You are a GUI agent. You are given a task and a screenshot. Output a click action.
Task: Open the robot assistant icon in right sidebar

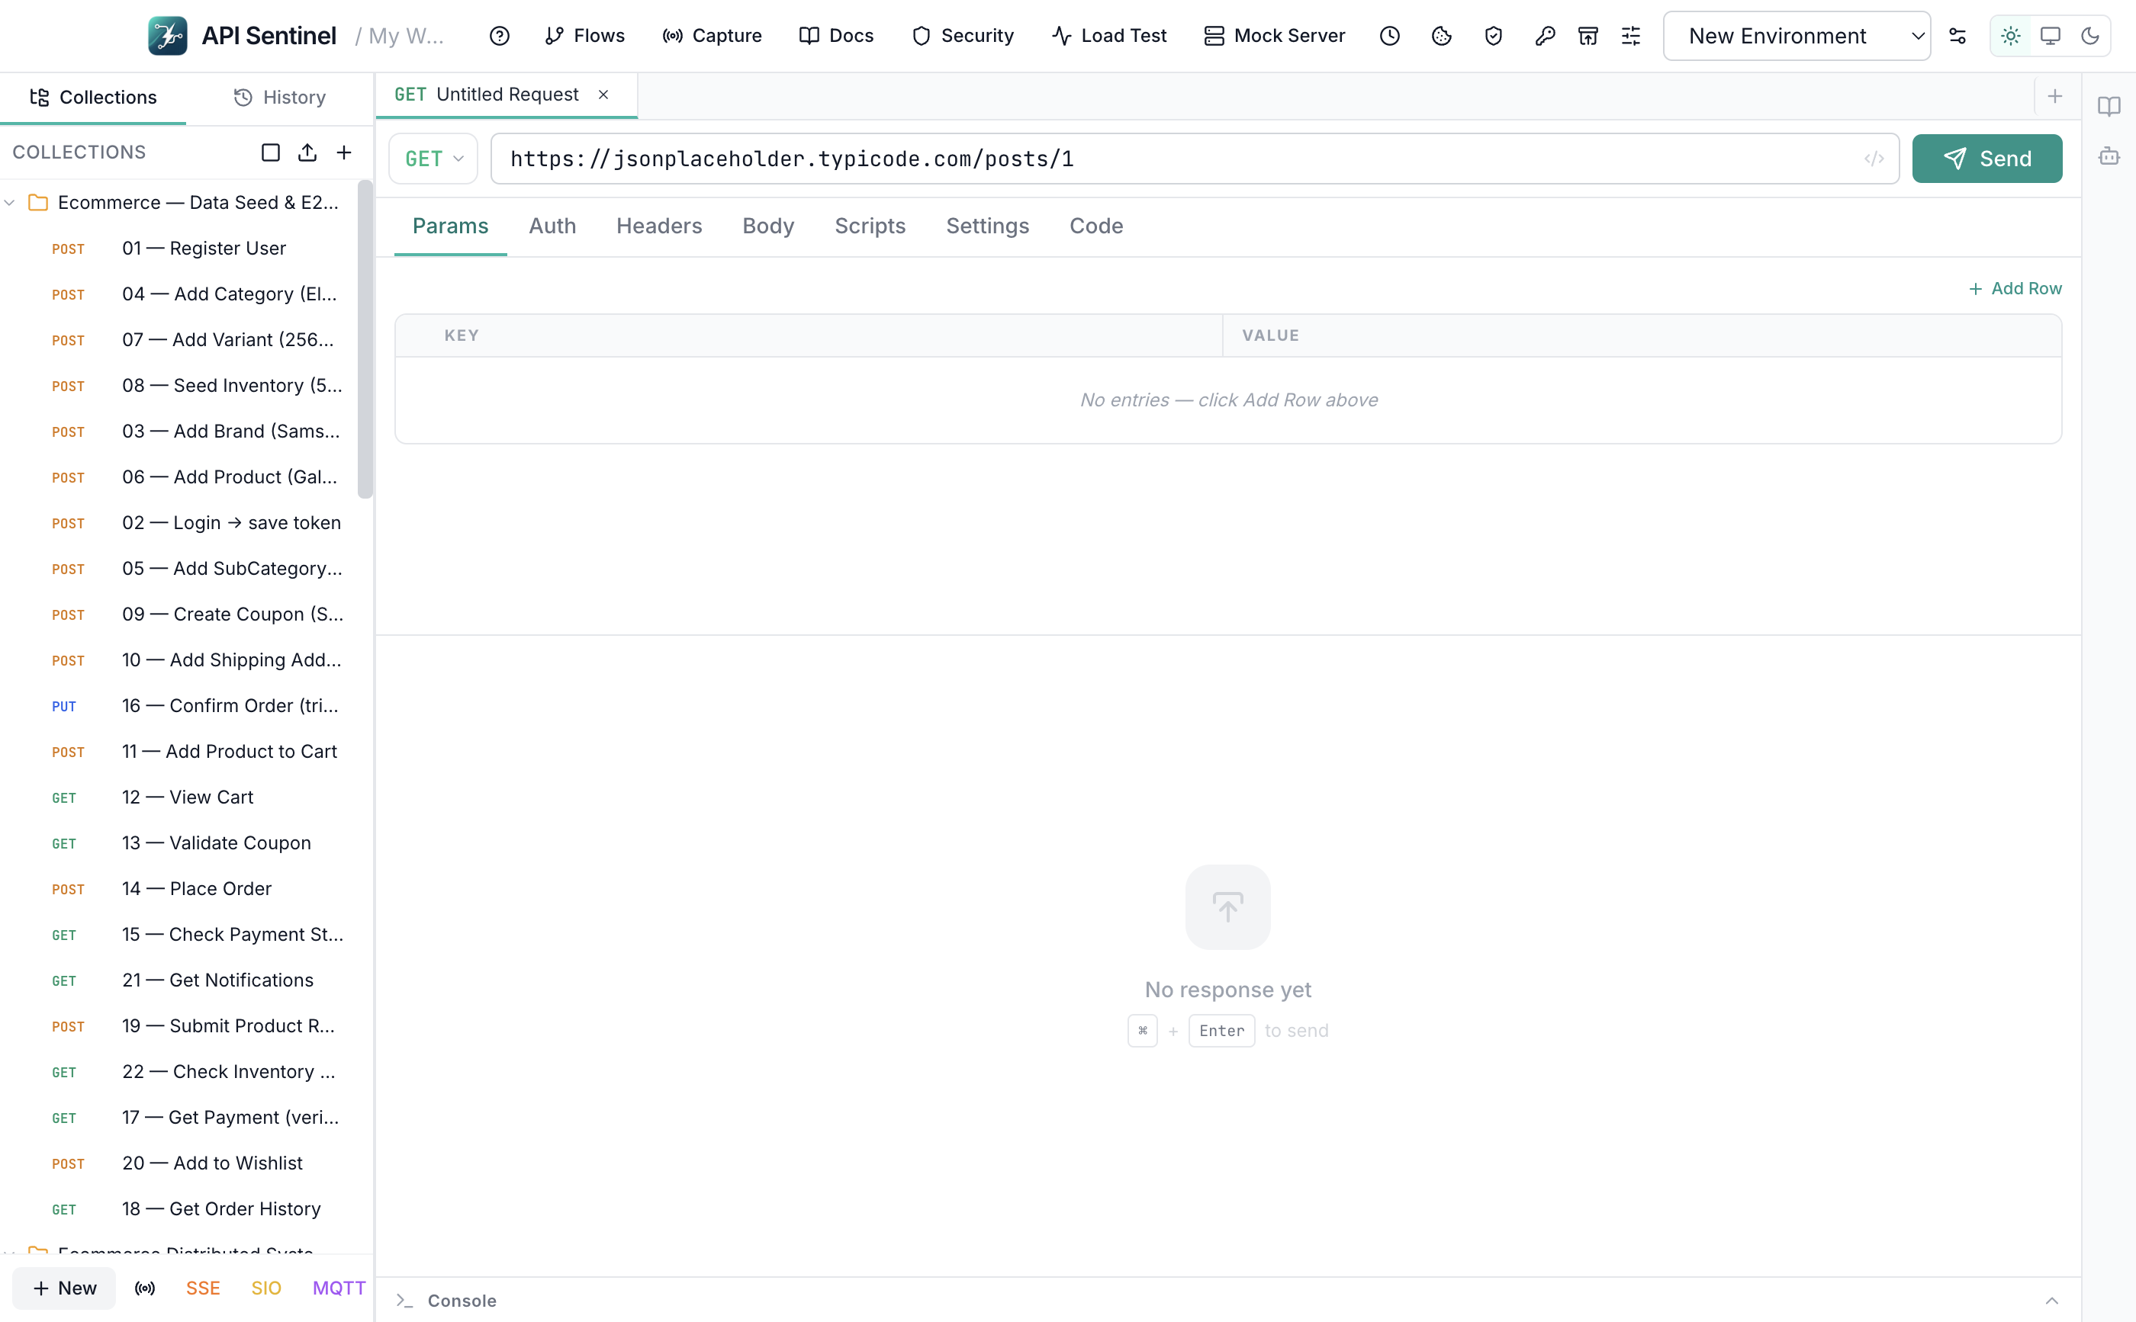(x=2109, y=156)
